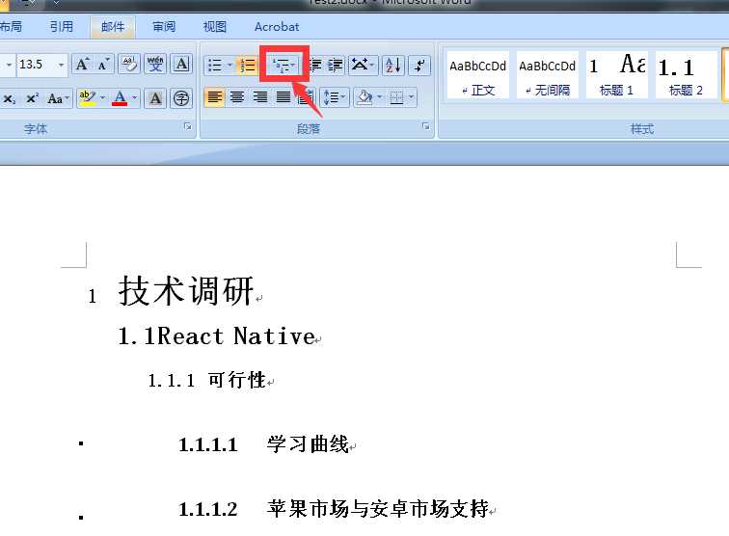Apply the 标题 2 style
Screen dimensions: 729x536
click(686, 75)
